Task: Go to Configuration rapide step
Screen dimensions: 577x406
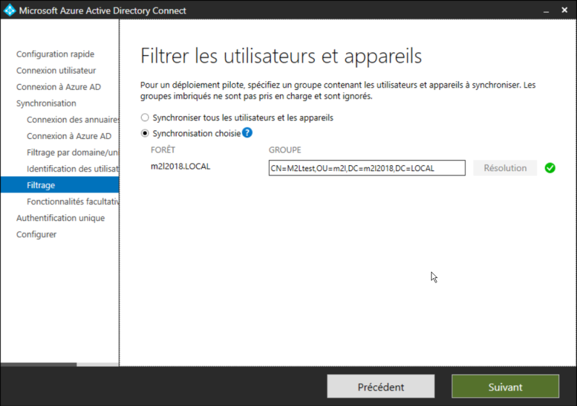Action: [x=55, y=54]
